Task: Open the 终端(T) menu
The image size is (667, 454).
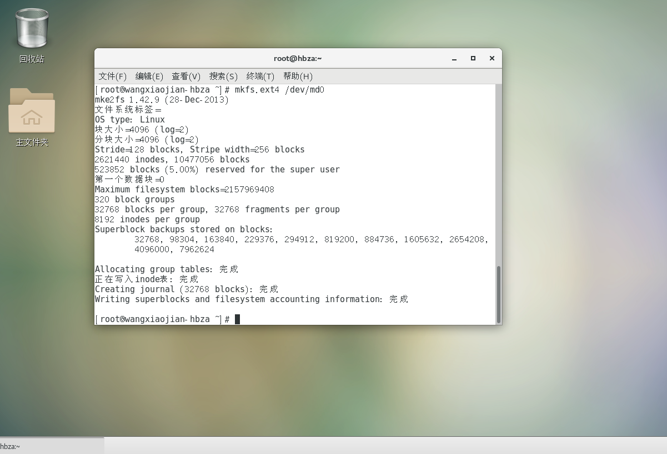Action: (260, 76)
